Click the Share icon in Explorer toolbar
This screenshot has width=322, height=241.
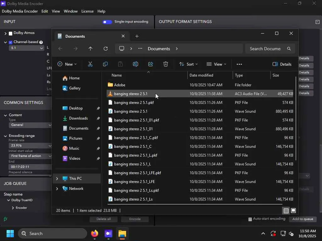151,64
